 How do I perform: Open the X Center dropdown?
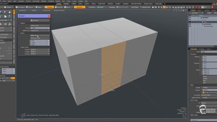[x=40, y=49]
